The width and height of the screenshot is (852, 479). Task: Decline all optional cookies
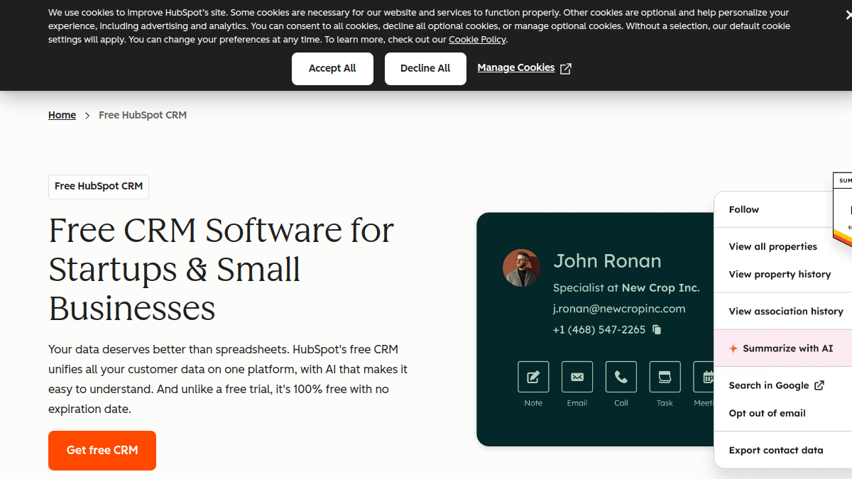[425, 69]
